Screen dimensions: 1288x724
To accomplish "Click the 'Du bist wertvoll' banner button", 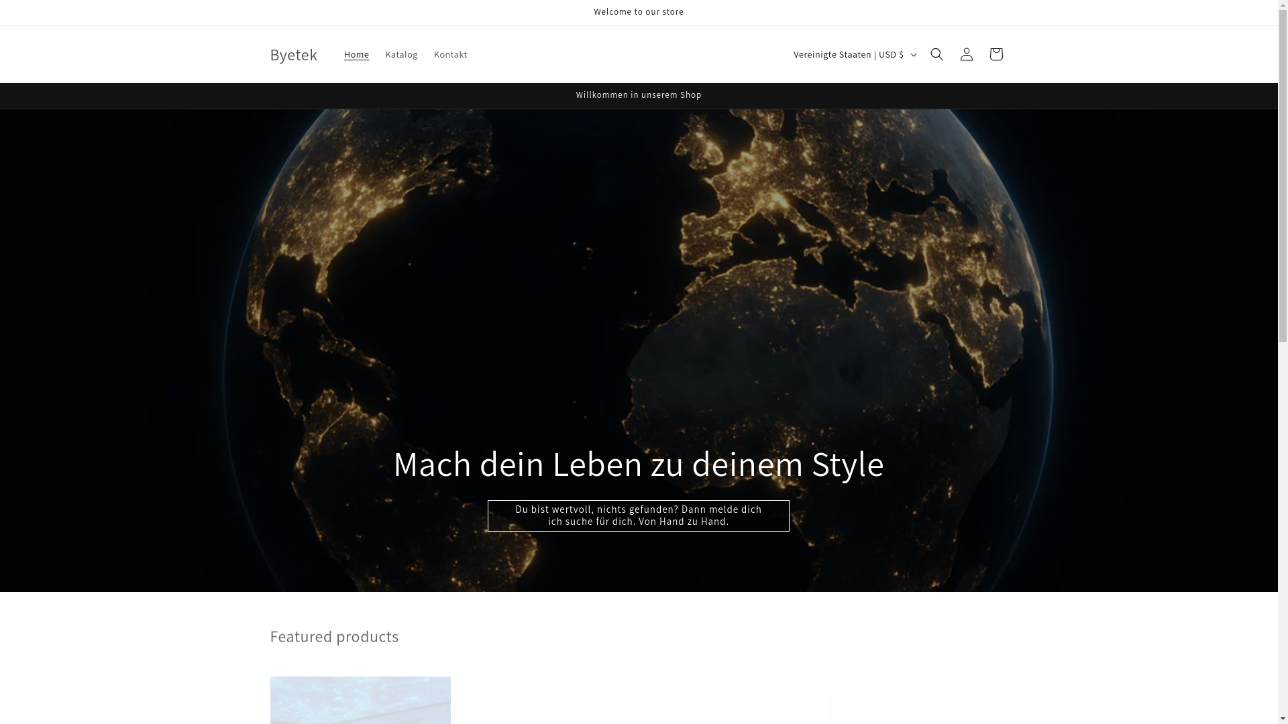I will 638,516.
